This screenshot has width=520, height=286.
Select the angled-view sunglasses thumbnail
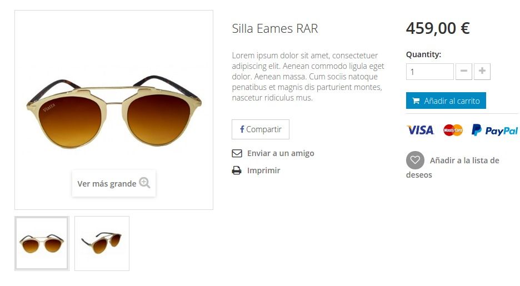click(x=102, y=244)
